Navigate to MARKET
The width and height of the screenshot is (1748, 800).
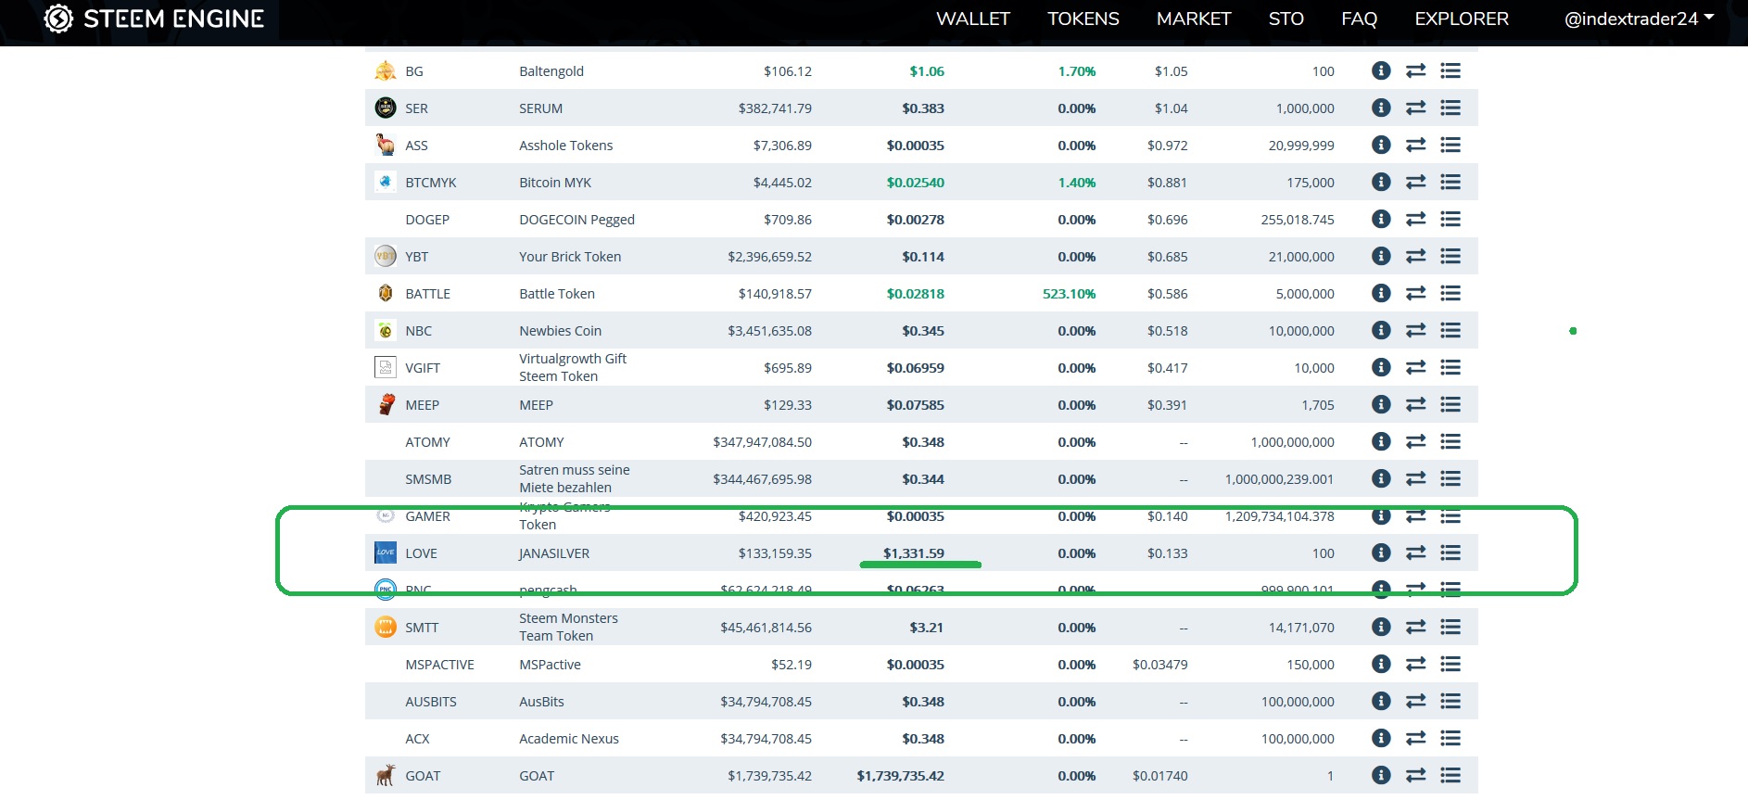pos(1194,19)
